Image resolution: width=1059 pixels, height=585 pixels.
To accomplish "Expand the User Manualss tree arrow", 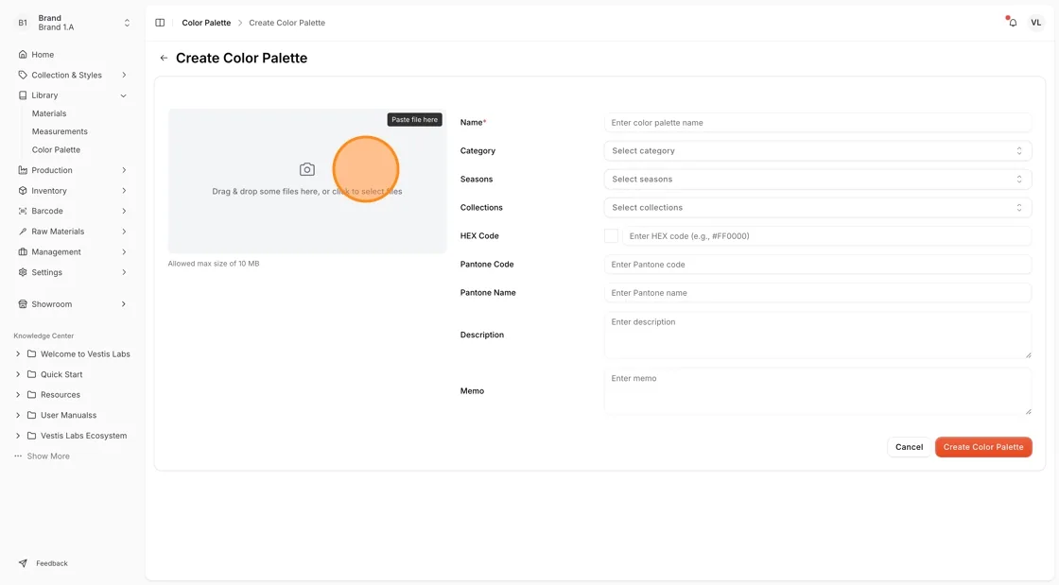I will 18,415.
